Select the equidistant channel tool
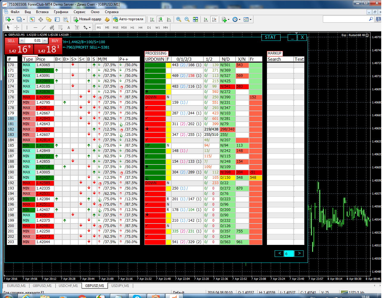This screenshot has height=298, width=386. [x=52, y=27]
